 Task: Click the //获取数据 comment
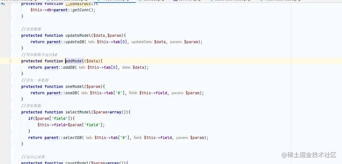31,106
